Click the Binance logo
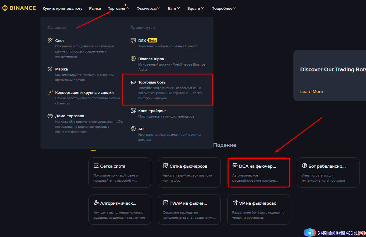 tap(19, 8)
